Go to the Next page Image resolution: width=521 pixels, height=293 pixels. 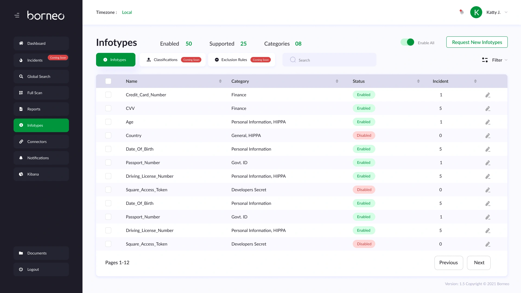tap(479, 263)
